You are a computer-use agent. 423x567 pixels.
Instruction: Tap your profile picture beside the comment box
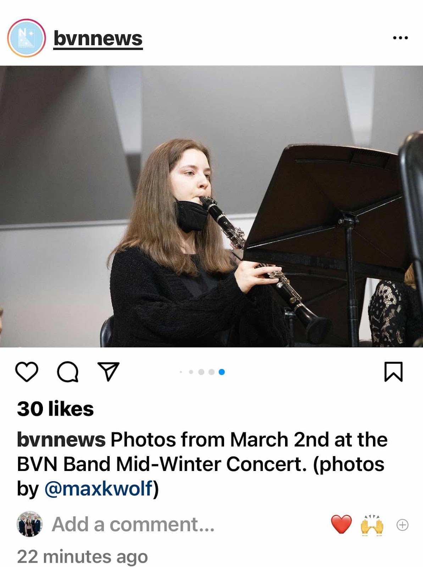pos(29,524)
